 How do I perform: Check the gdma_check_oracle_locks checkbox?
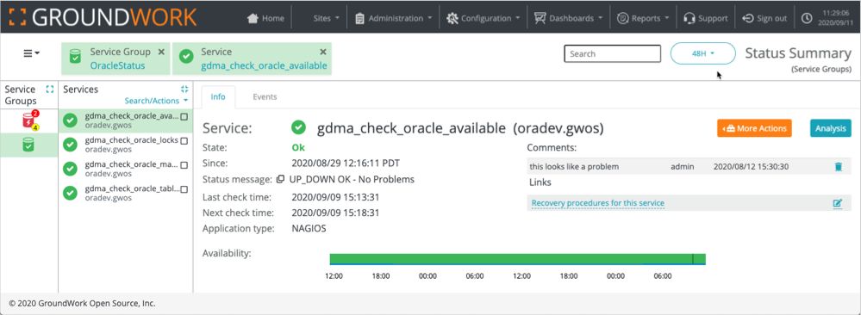tap(184, 140)
